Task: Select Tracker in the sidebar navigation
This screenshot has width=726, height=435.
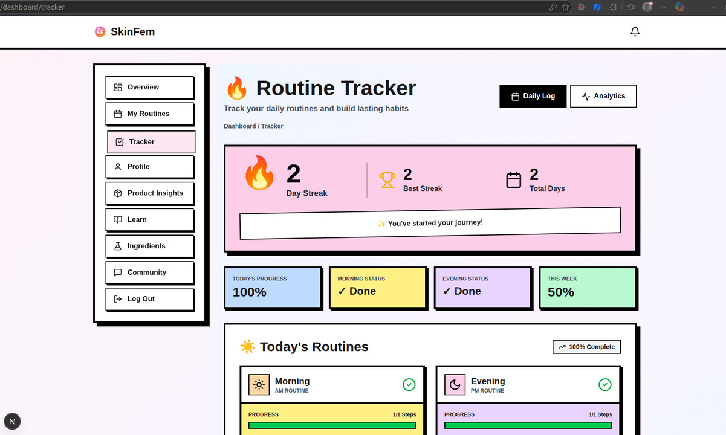Action: [151, 141]
